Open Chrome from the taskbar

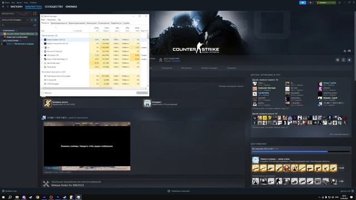point(37,197)
